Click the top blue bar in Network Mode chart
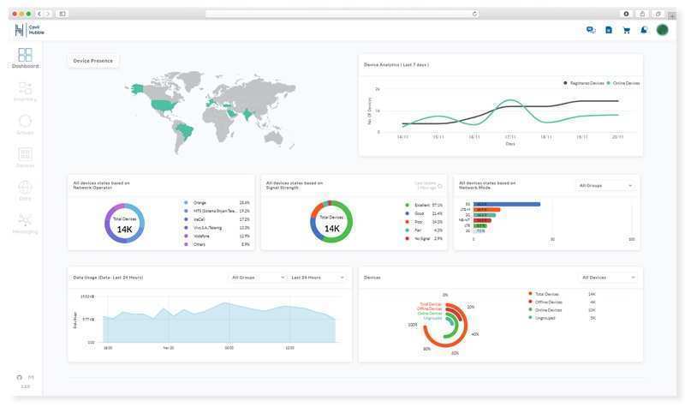Viewport: 685px width, 413px height. (x=507, y=204)
